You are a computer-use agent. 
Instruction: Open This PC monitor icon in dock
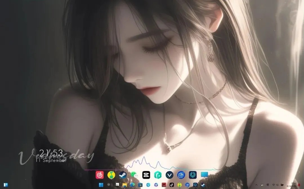pos(204,175)
